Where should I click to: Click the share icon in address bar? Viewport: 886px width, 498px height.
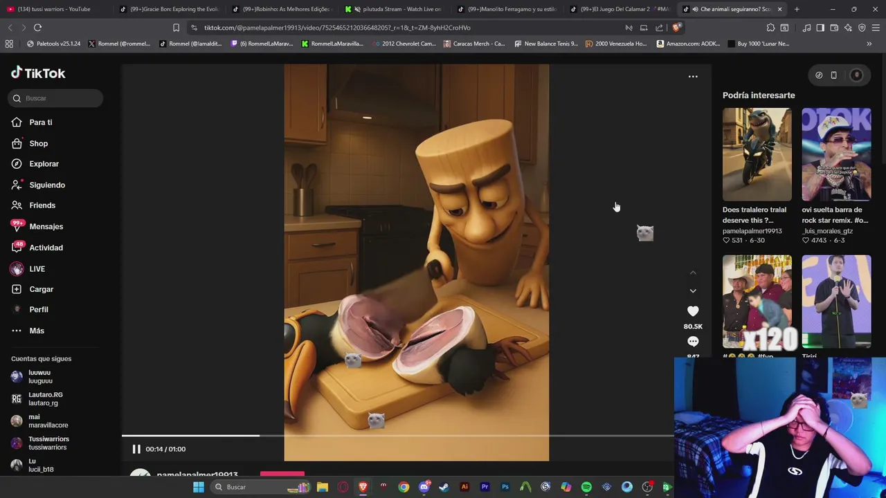pyautogui.click(x=659, y=28)
